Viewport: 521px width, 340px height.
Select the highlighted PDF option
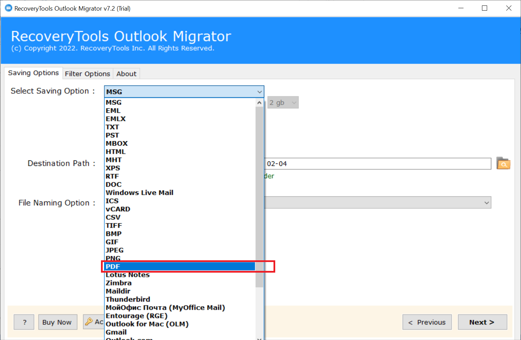180,266
